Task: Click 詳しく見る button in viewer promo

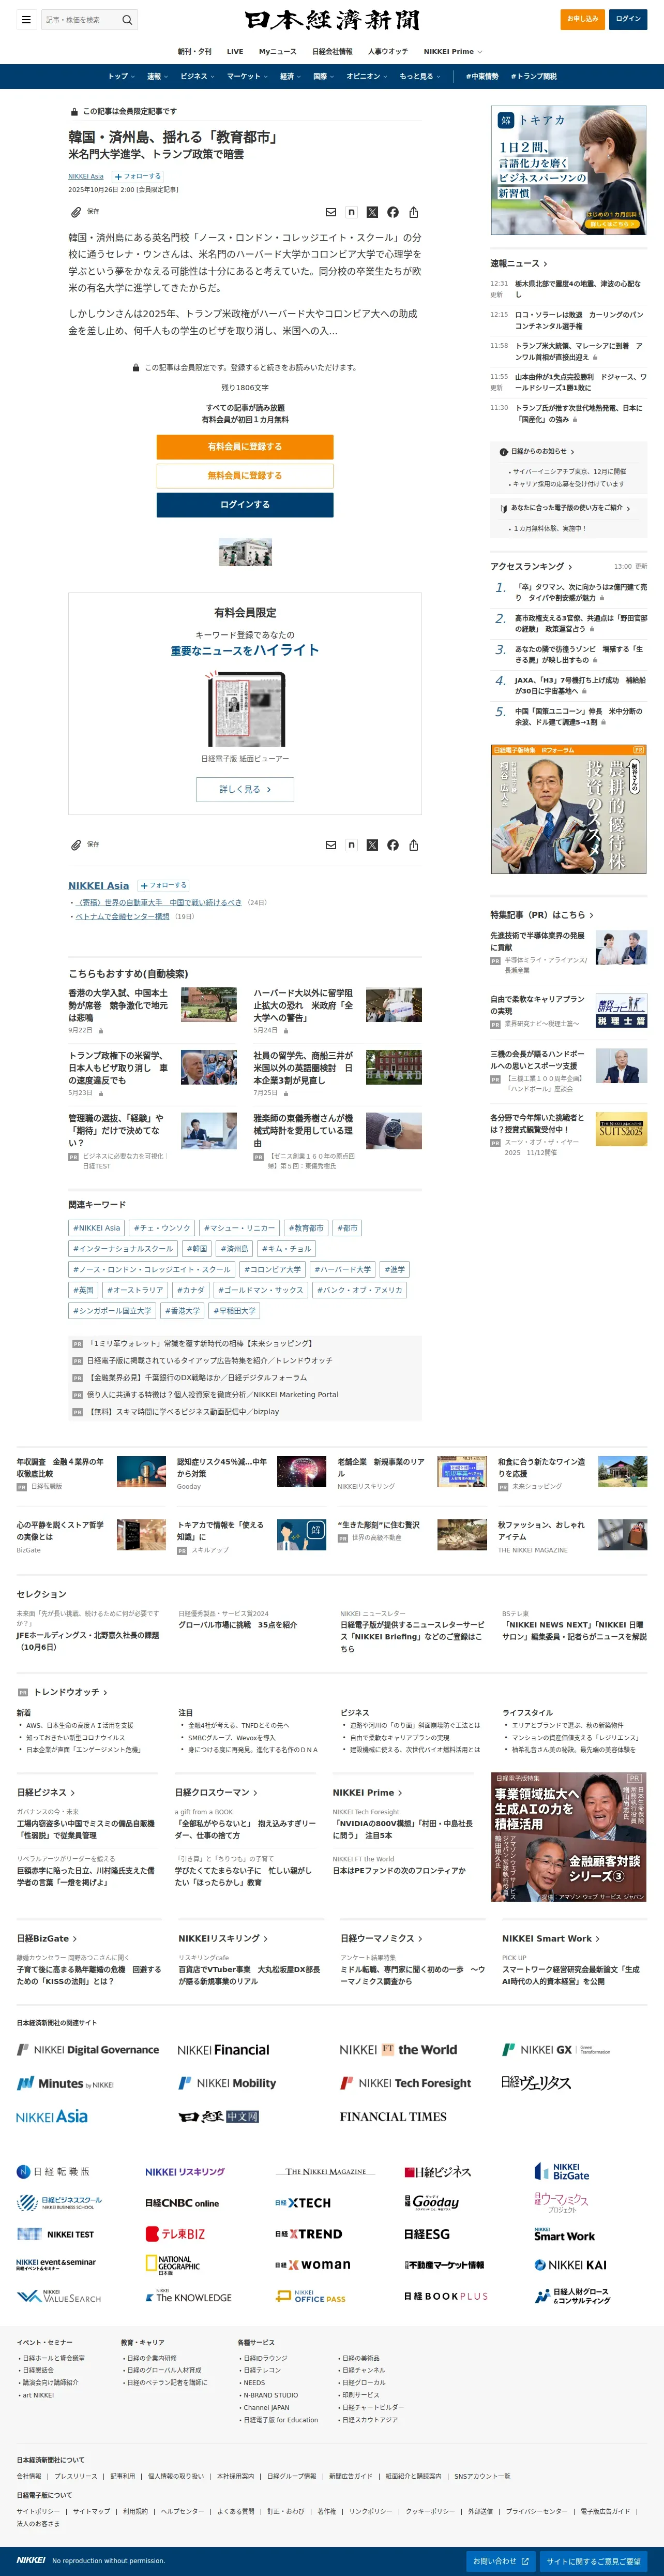Action: (245, 789)
